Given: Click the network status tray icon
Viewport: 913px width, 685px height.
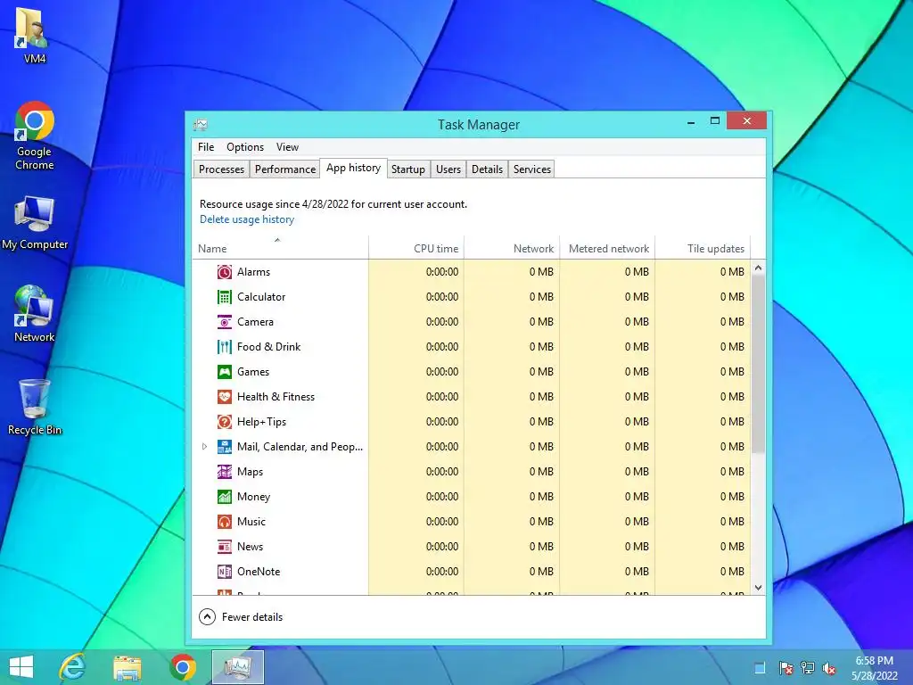Looking at the screenshot, I should [x=808, y=668].
